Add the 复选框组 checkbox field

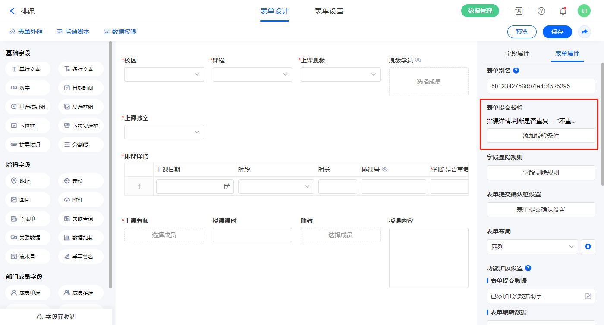[81, 107]
